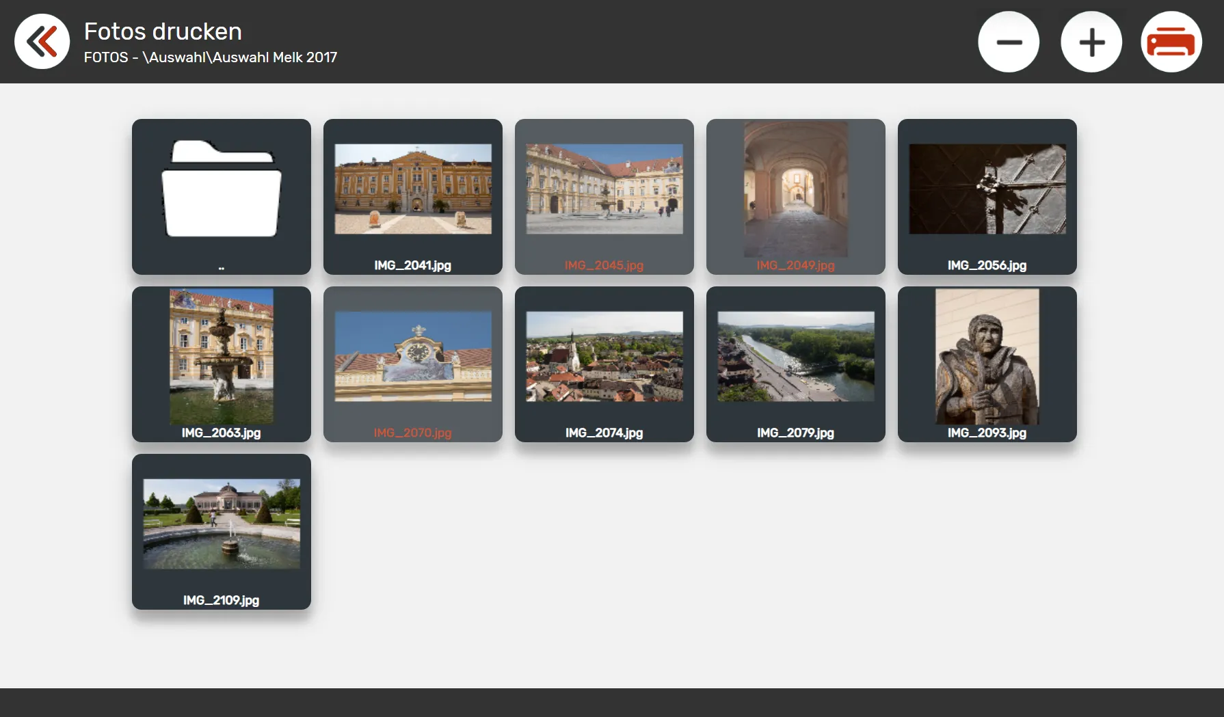Click the folder path text in header
Viewport: 1224px width, 717px height.
[x=211, y=57]
